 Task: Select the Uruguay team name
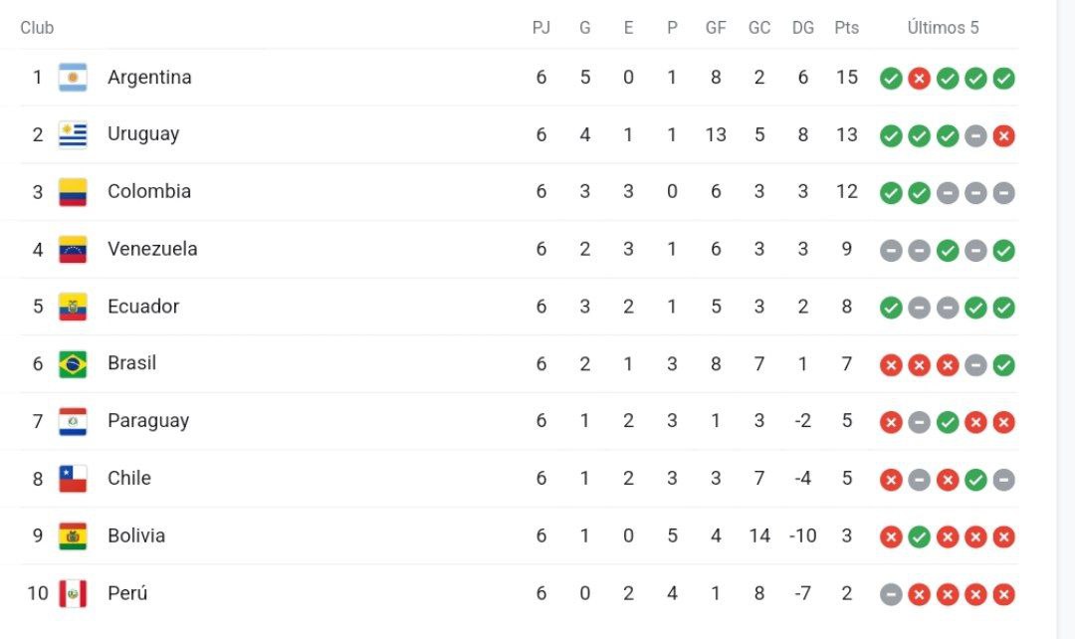point(143,134)
